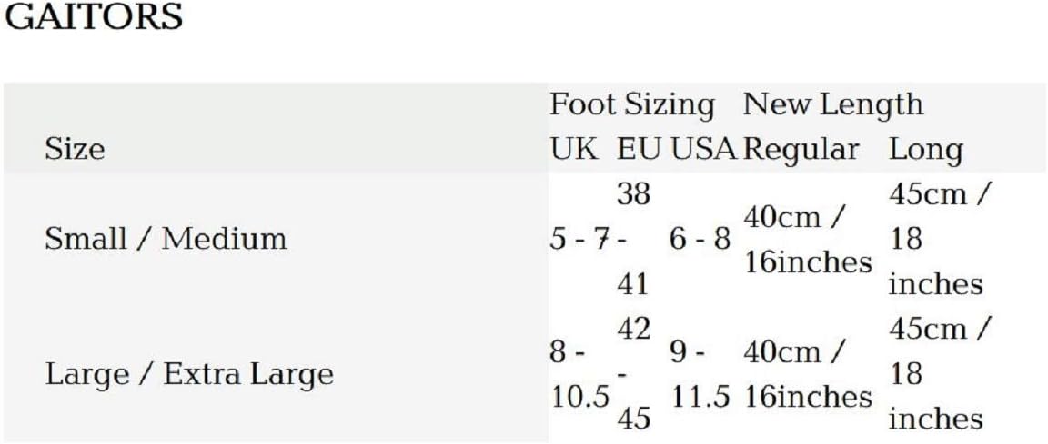Click the New Length header
1048x444 pixels.
click(x=832, y=104)
